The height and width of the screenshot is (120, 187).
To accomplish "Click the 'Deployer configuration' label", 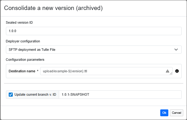I will click(23, 41).
